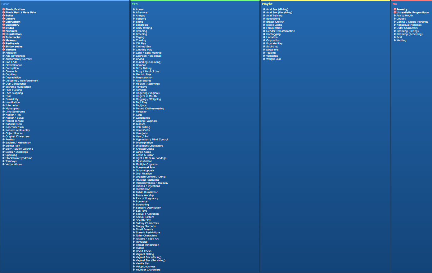The width and height of the screenshot is (432, 273).
Task: Click the Socks / Stockings entry
Action: 17,152
